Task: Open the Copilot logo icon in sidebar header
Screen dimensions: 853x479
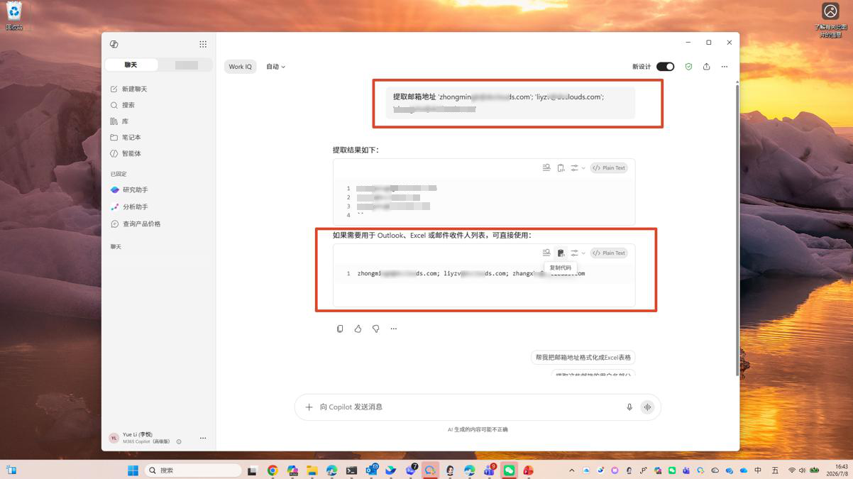Action: 114,44
